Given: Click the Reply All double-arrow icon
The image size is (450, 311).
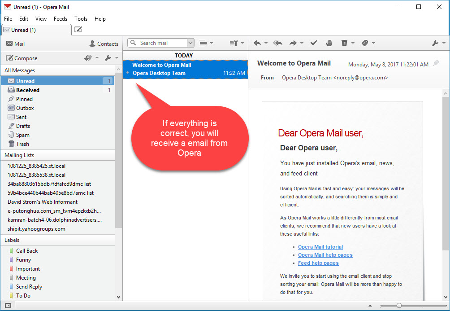Looking at the screenshot, I should point(278,43).
